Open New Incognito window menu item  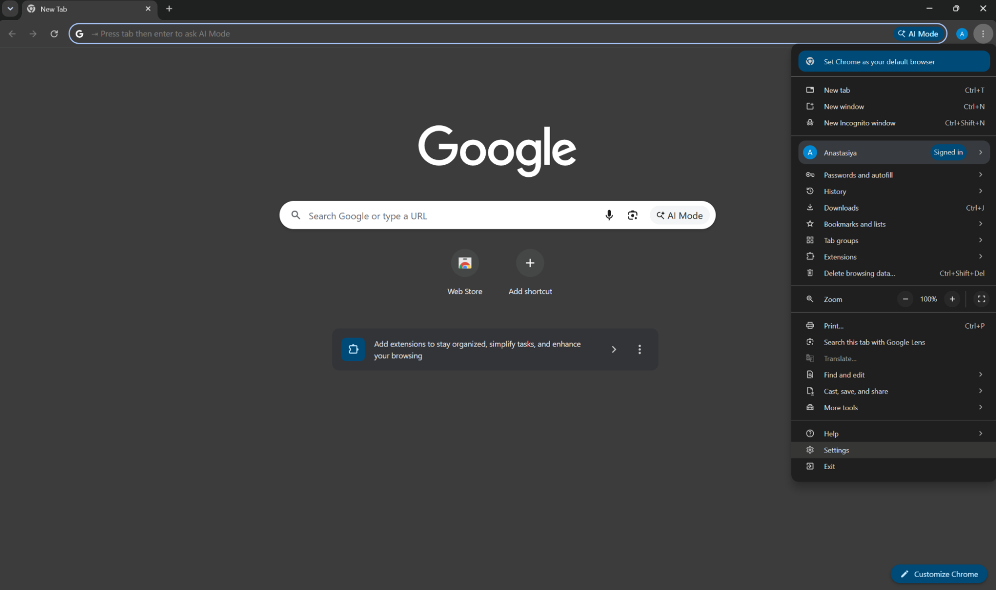[x=894, y=123]
